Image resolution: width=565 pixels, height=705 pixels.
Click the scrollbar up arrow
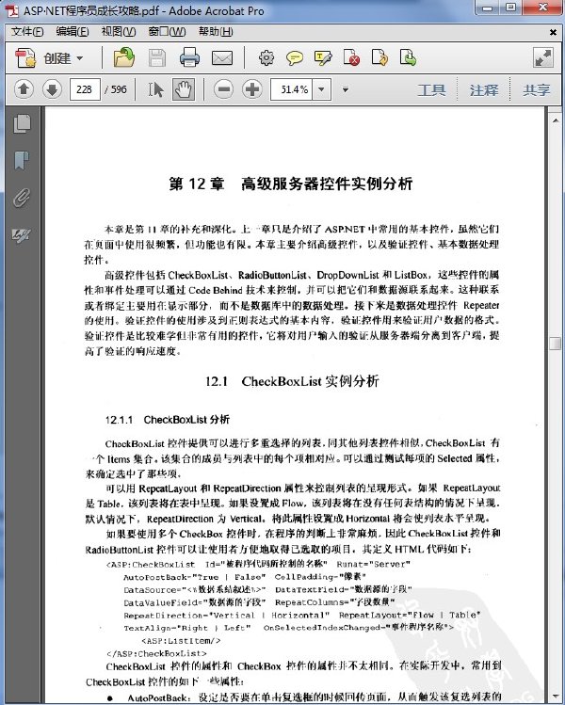coord(555,120)
